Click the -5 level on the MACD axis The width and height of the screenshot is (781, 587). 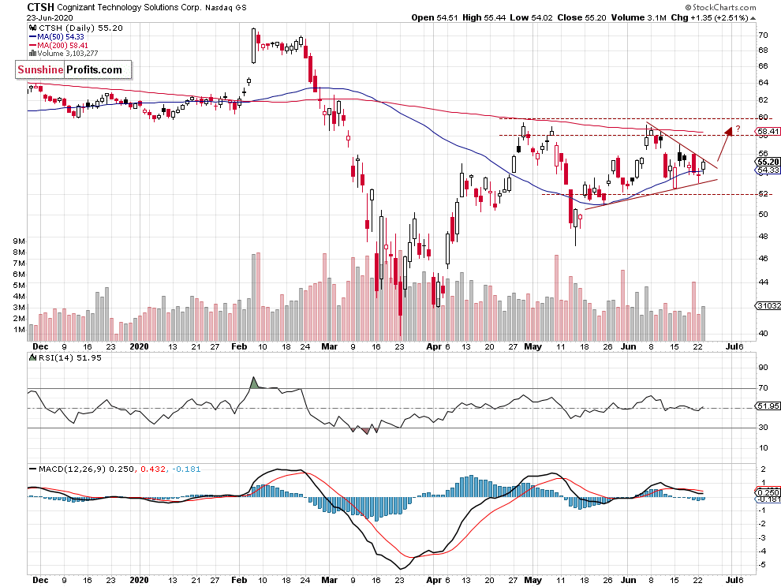tap(762, 565)
